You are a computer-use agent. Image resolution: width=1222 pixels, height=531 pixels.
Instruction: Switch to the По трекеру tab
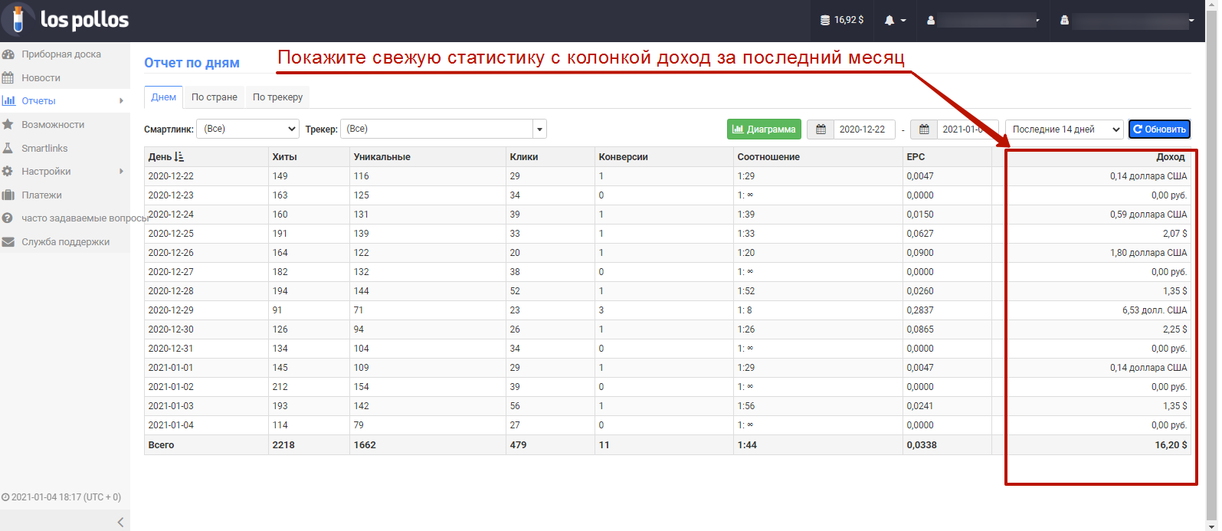[x=277, y=97]
